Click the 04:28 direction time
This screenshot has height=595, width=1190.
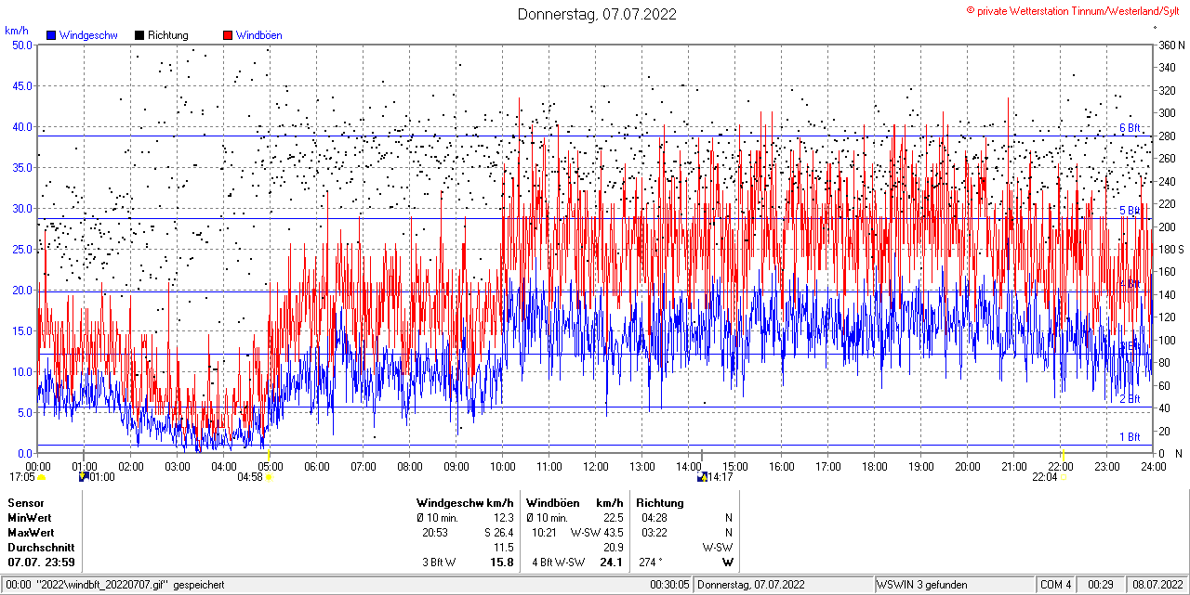tap(654, 518)
